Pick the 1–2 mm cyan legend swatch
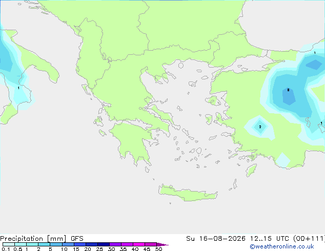The height and width of the screenshot is (251, 325). coord(32,244)
